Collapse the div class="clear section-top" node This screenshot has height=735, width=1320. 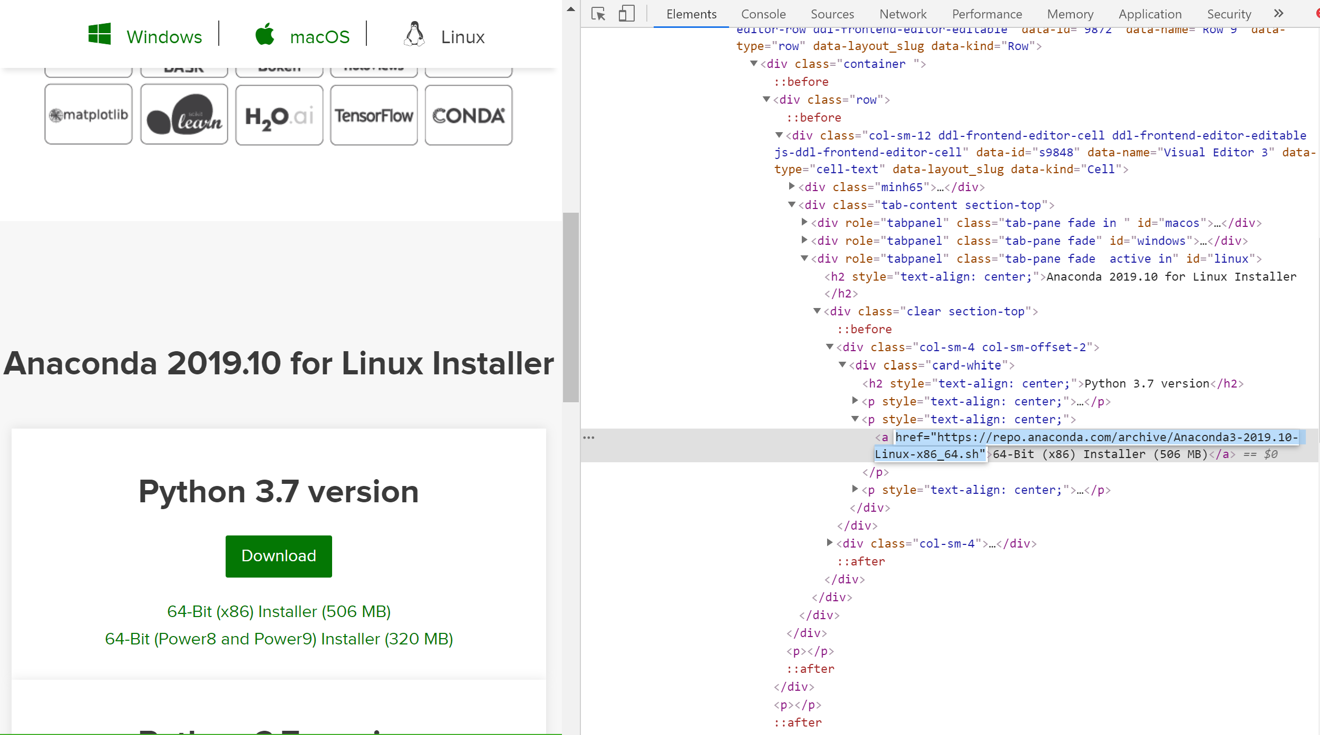coord(817,311)
